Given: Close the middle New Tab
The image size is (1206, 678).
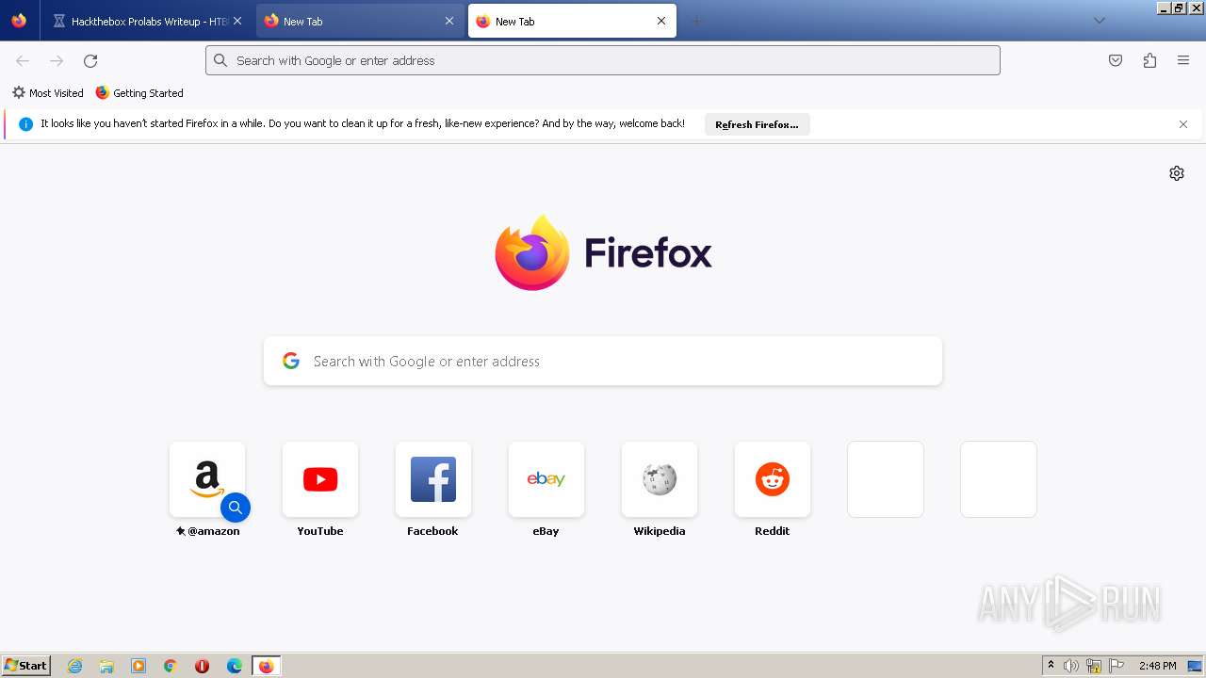Looking at the screenshot, I should coord(449,21).
